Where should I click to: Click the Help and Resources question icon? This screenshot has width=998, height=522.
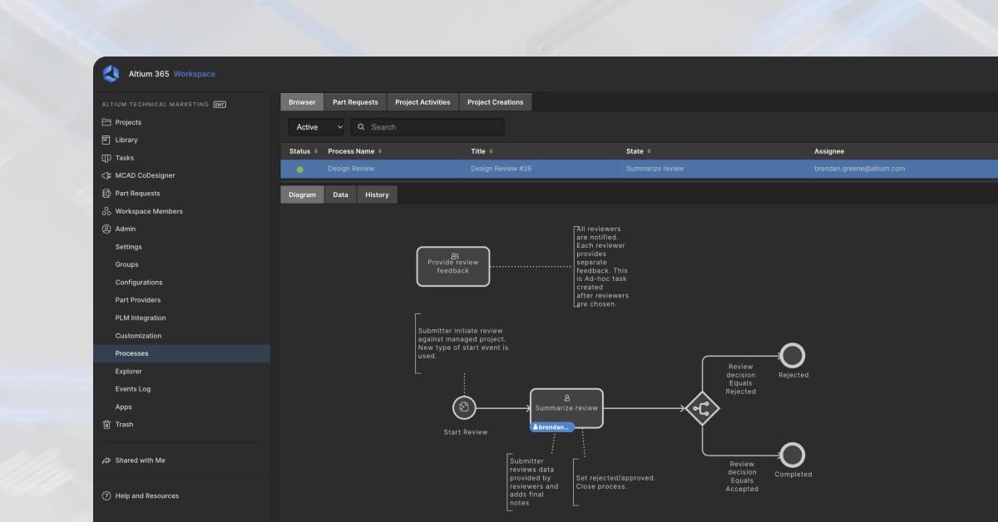point(106,496)
